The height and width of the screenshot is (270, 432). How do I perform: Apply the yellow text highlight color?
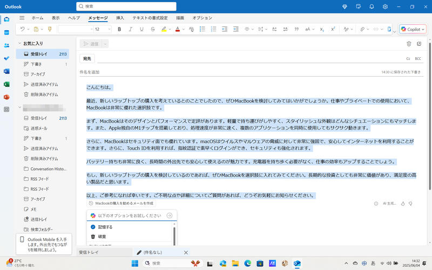click(x=164, y=29)
